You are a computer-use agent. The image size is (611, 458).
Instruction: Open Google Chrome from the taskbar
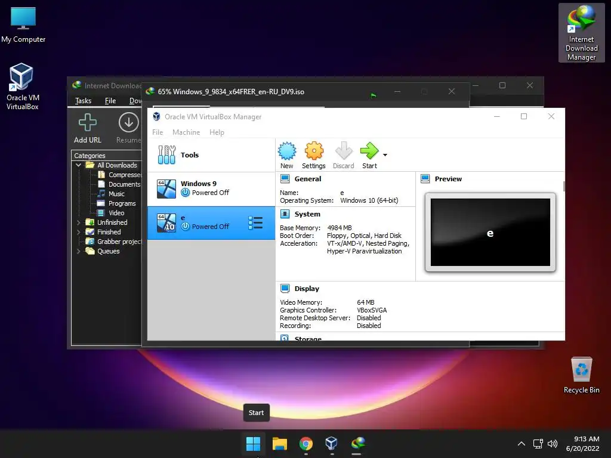[306, 443]
